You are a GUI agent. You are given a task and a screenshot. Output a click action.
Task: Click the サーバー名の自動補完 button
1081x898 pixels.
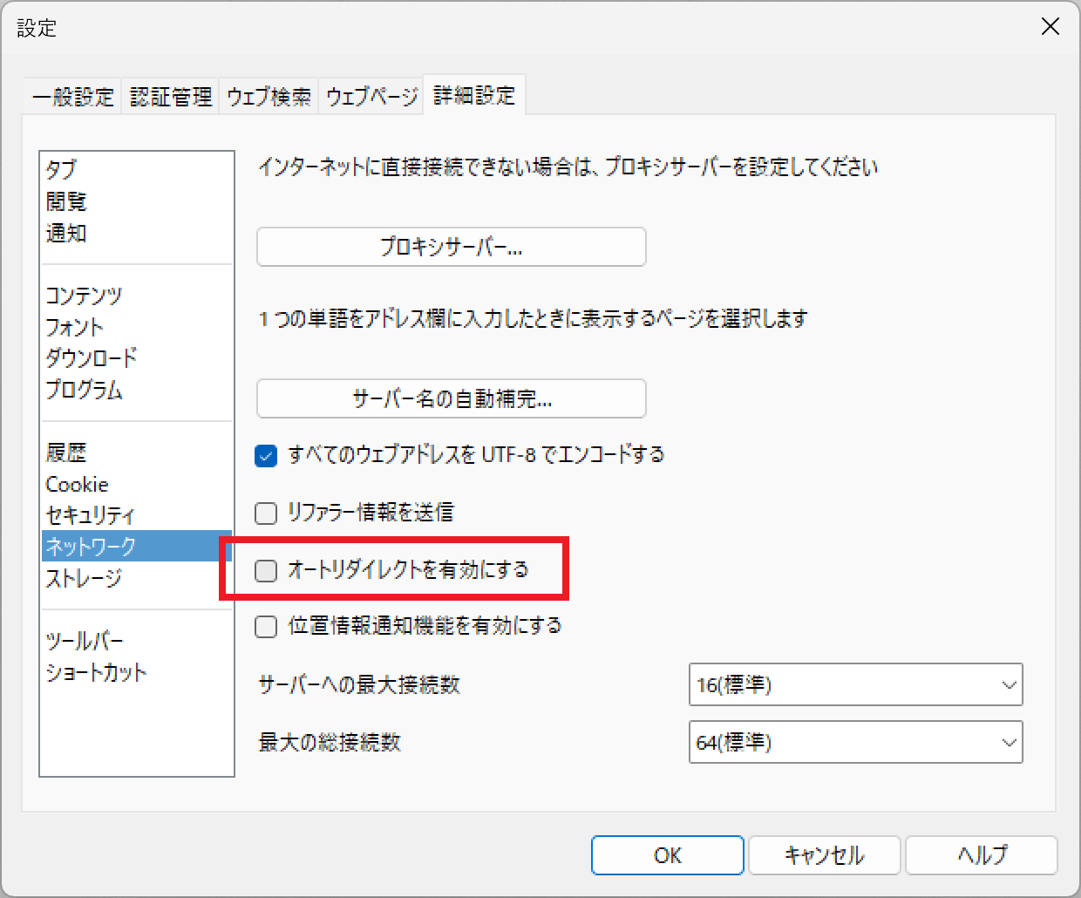coord(451,398)
